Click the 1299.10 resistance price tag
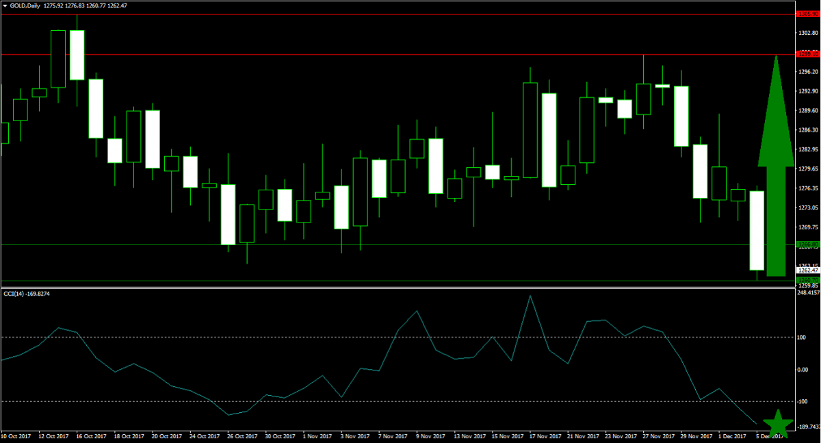Screen dimensions: 821x443 point(805,53)
